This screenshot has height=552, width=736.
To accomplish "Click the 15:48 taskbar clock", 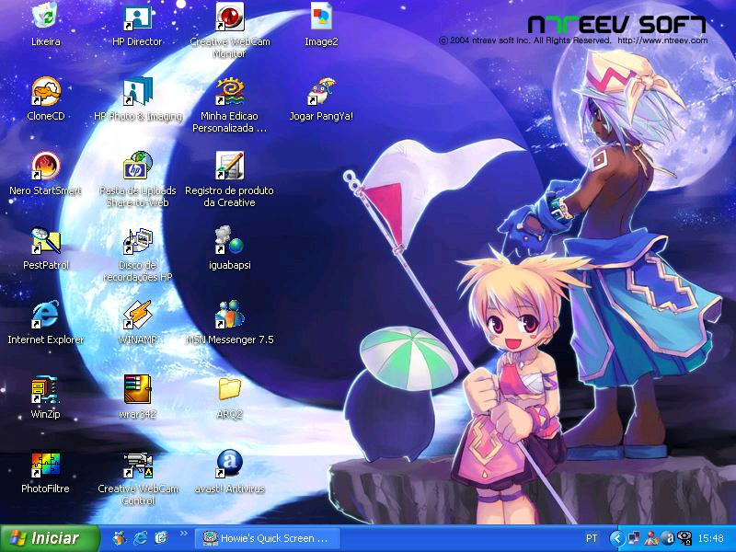I will (710, 538).
